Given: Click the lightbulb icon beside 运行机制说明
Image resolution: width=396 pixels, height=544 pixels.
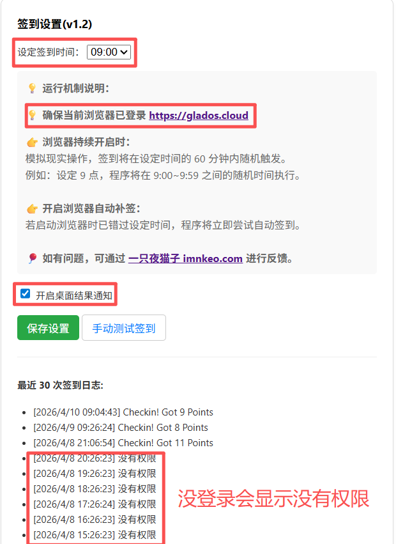Looking at the screenshot, I should pyautogui.click(x=32, y=88).
